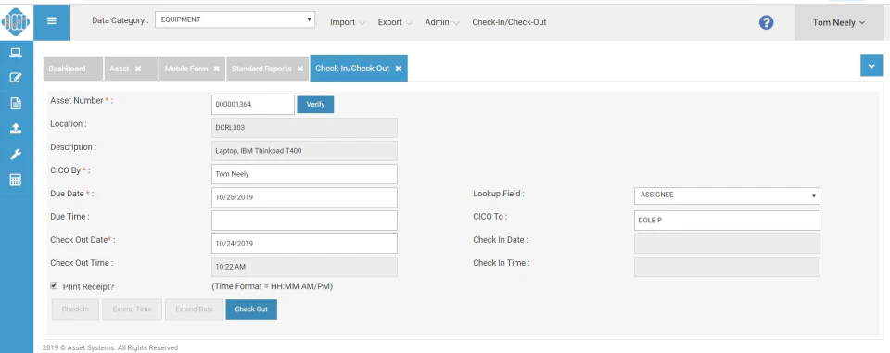Open the Tom Neely user menu
The image size is (890, 353).
click(x=838, y=23)
